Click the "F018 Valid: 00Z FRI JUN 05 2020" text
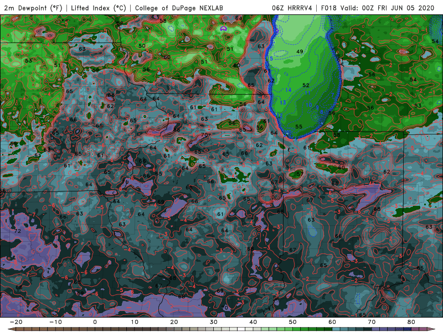The width and height of the screenshot is (443, 332). pos(378,8)
